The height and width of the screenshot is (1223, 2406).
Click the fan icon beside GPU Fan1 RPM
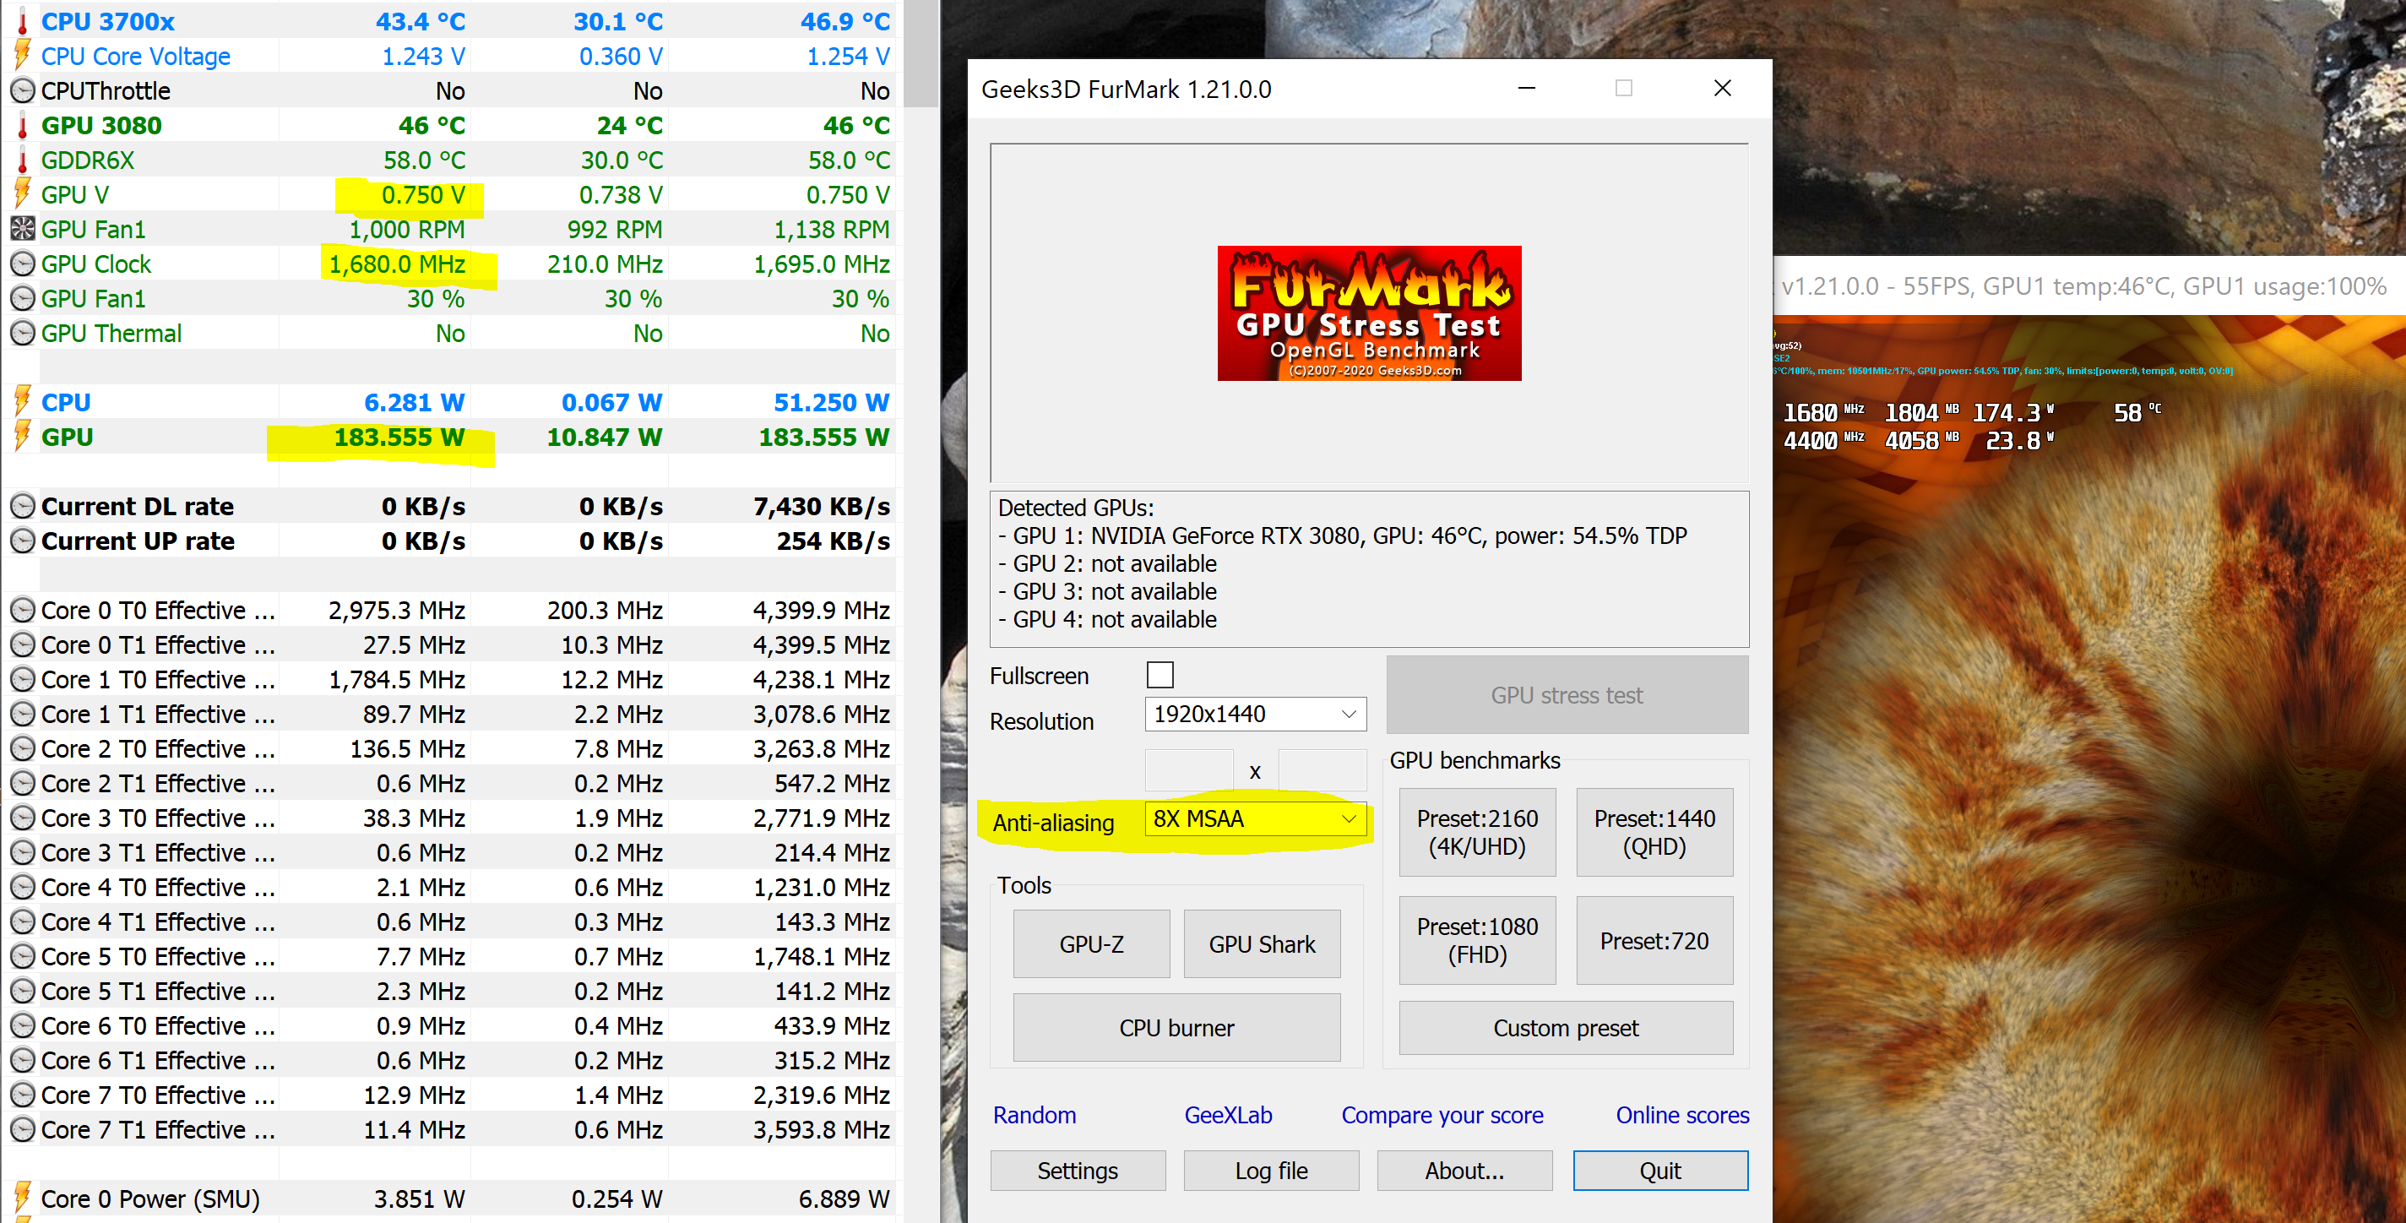tap(23, 229)
